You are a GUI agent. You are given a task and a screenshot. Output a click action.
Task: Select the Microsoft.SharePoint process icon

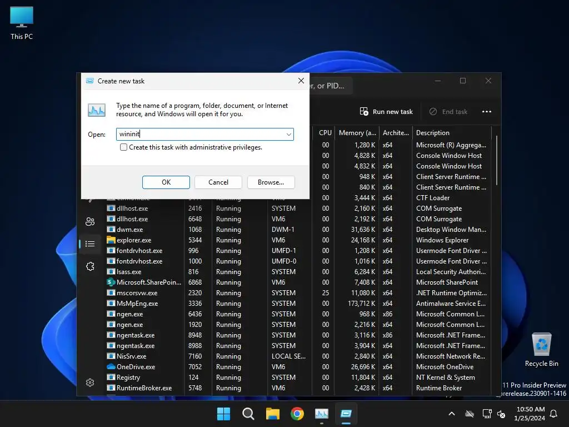[111, 282]
